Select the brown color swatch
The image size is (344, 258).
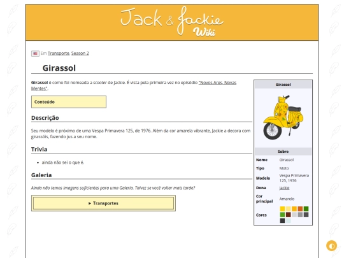point(289,215)
